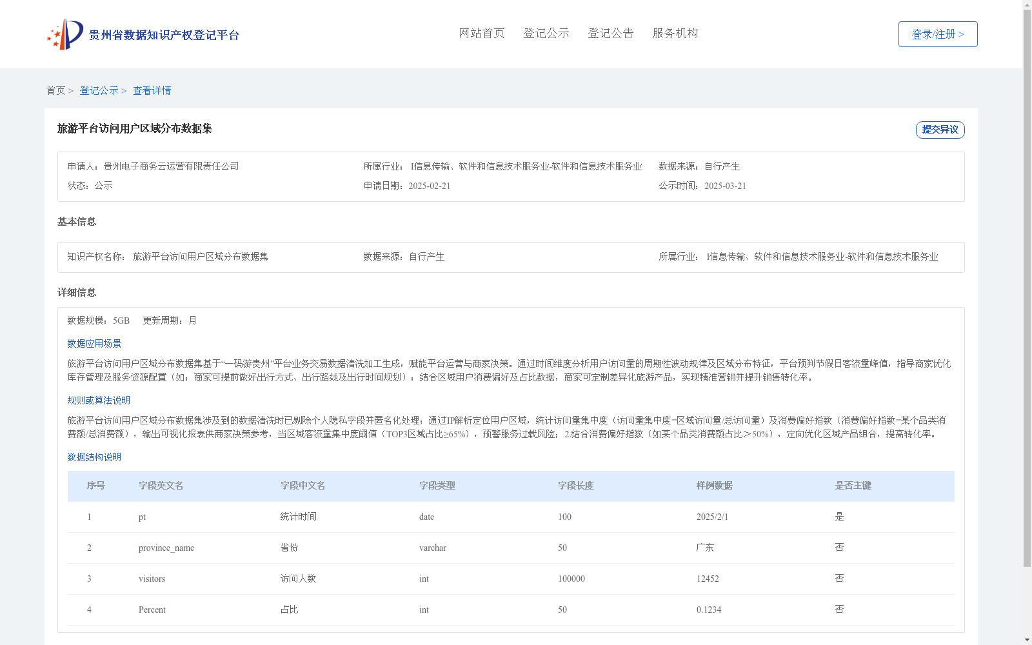This screenshot has width=1032, height=645.
Task: Click the 字段类型 column header
Action: (x=437, y=486)
